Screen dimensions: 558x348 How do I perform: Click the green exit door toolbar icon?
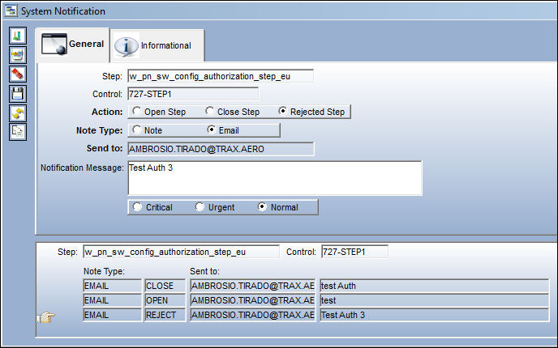pyautogui.click(x=18, y=36)
